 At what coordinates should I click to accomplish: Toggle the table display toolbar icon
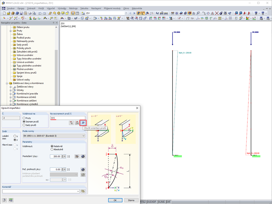click(77, 13)
